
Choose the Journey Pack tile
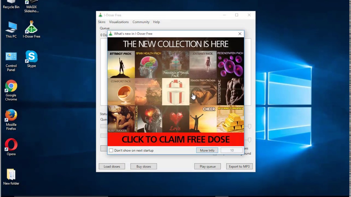203,65
